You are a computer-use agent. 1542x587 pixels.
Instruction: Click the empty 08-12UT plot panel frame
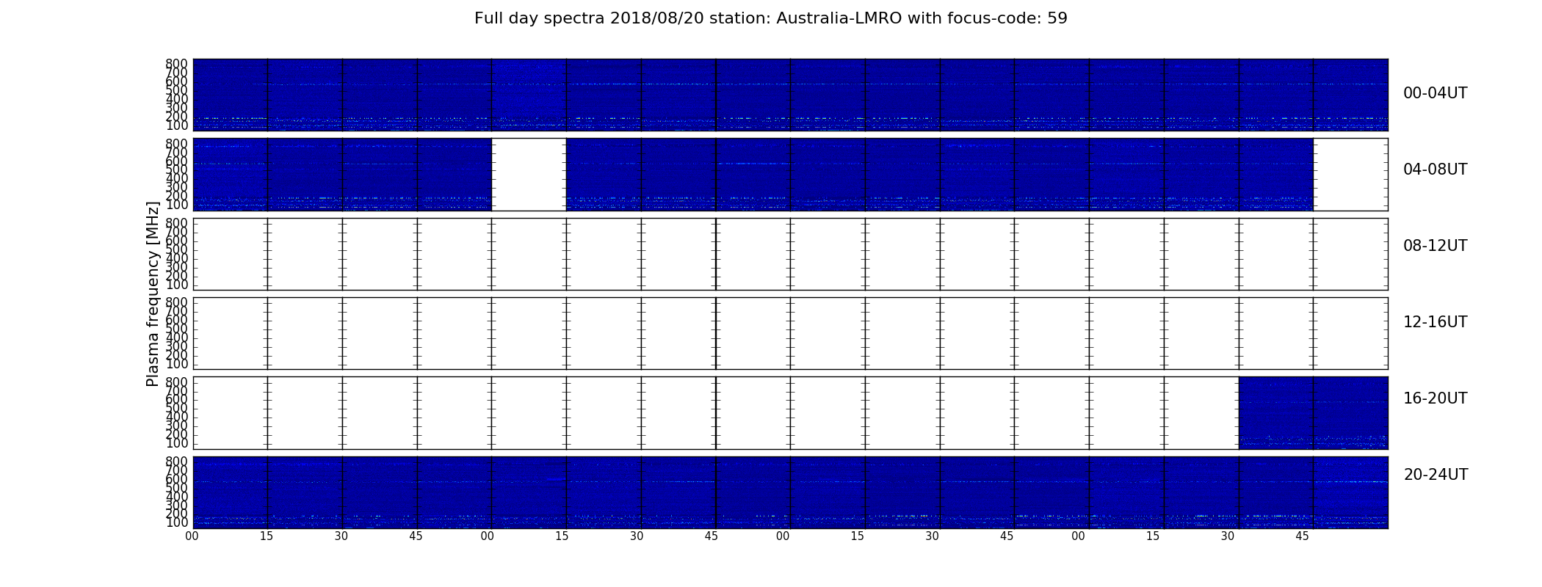pyautogui.click(x=790, y=254)
